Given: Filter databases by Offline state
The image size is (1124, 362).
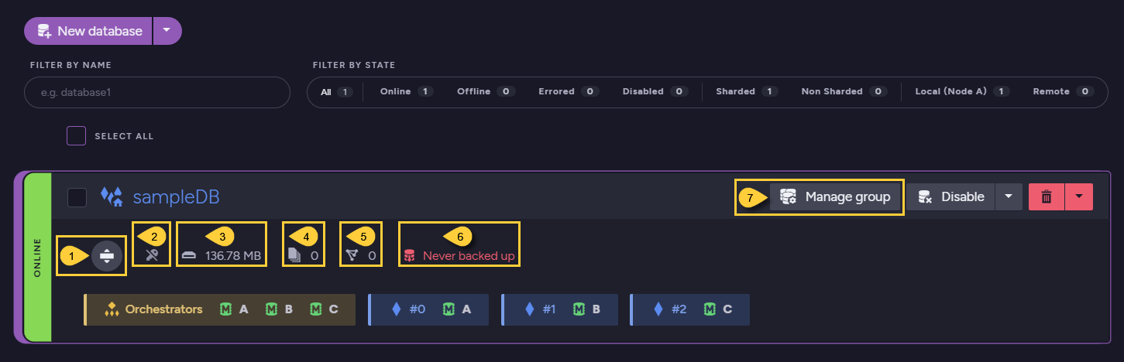Looking at the screenshot, I should click(x=486, y=91).
